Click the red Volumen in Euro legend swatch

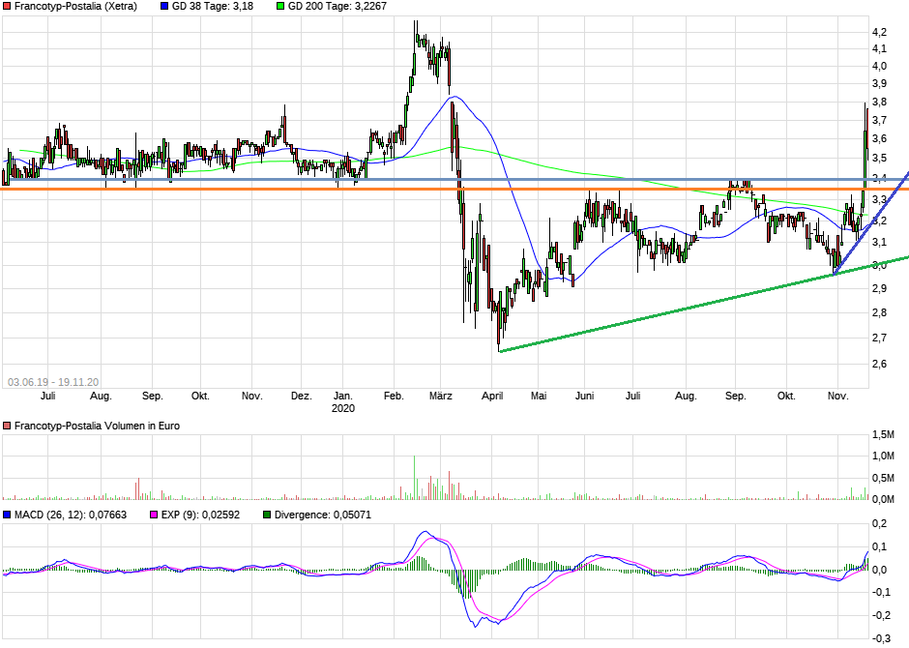click(7, 426)
